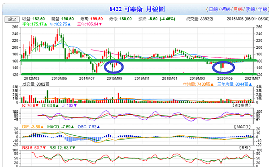This screenshot has width=269, height=167.
Task: Click the 年均量: 7433張 label
Action: pyautogui.click(x=198, y=84)
